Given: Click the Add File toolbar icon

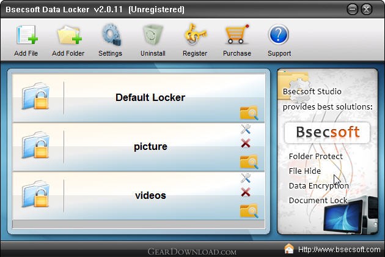Looking at the screenshot, I should pyautogui.click(x=27, y=35).
